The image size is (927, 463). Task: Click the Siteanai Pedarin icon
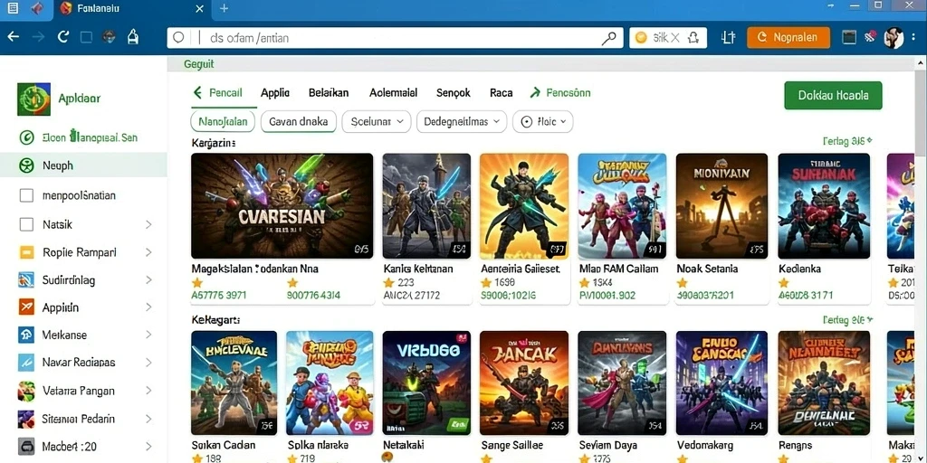[x=26, y=419]
